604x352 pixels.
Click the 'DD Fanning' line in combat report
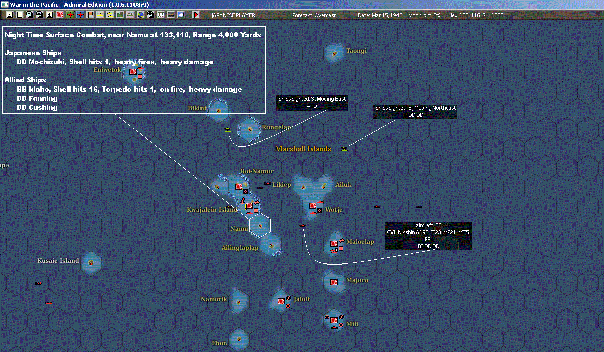37,98
